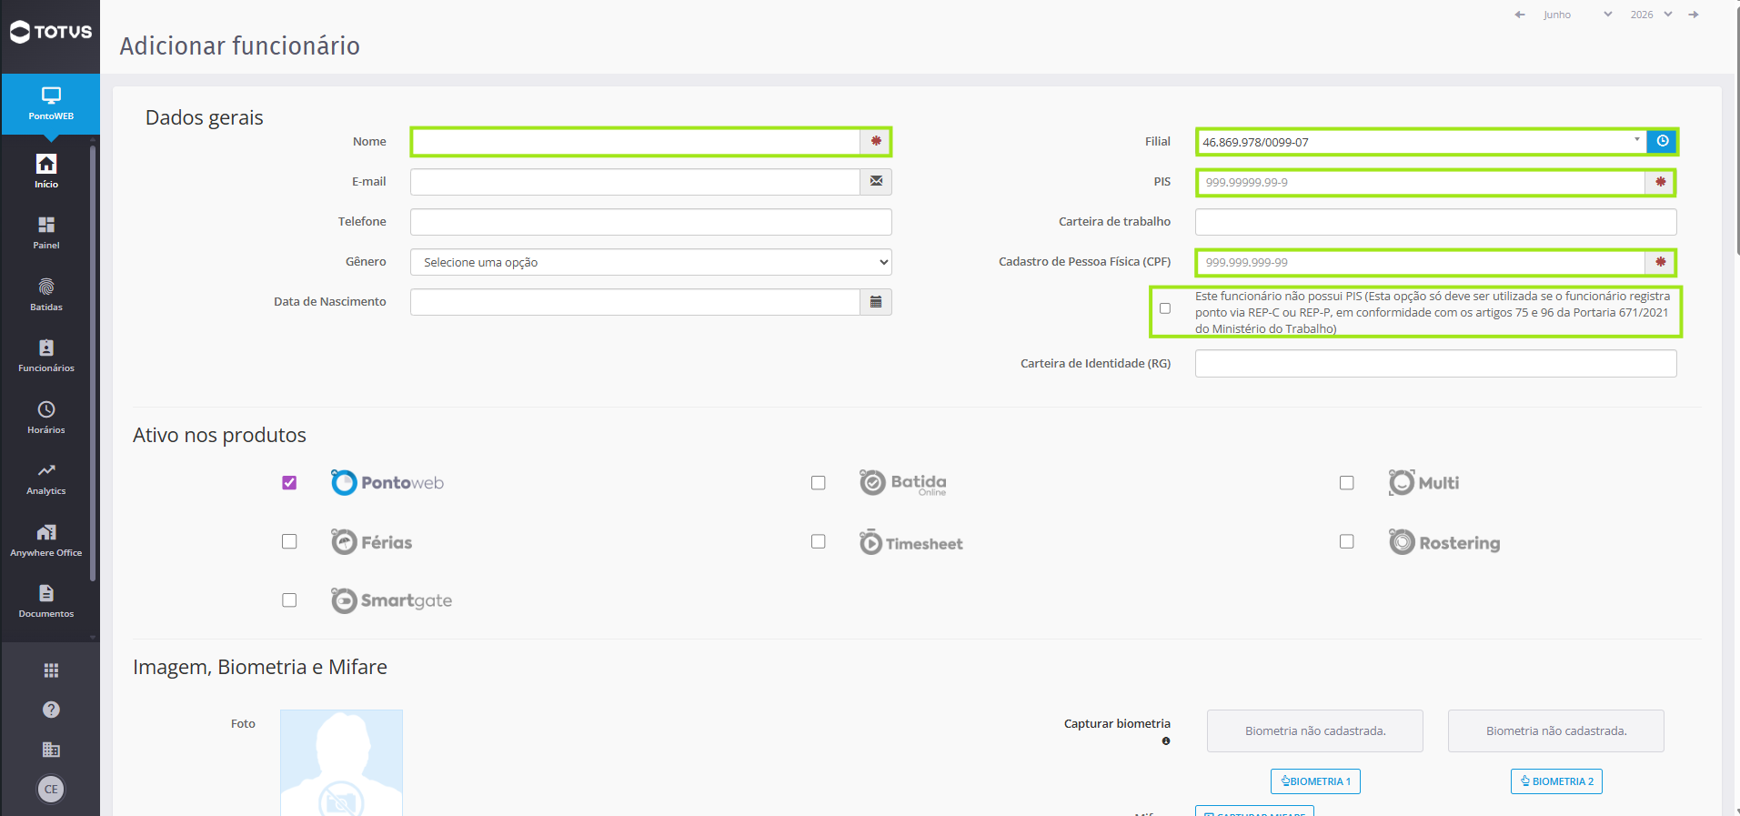
Task: Go to Início in sidebar
Action: click(46, 171)
